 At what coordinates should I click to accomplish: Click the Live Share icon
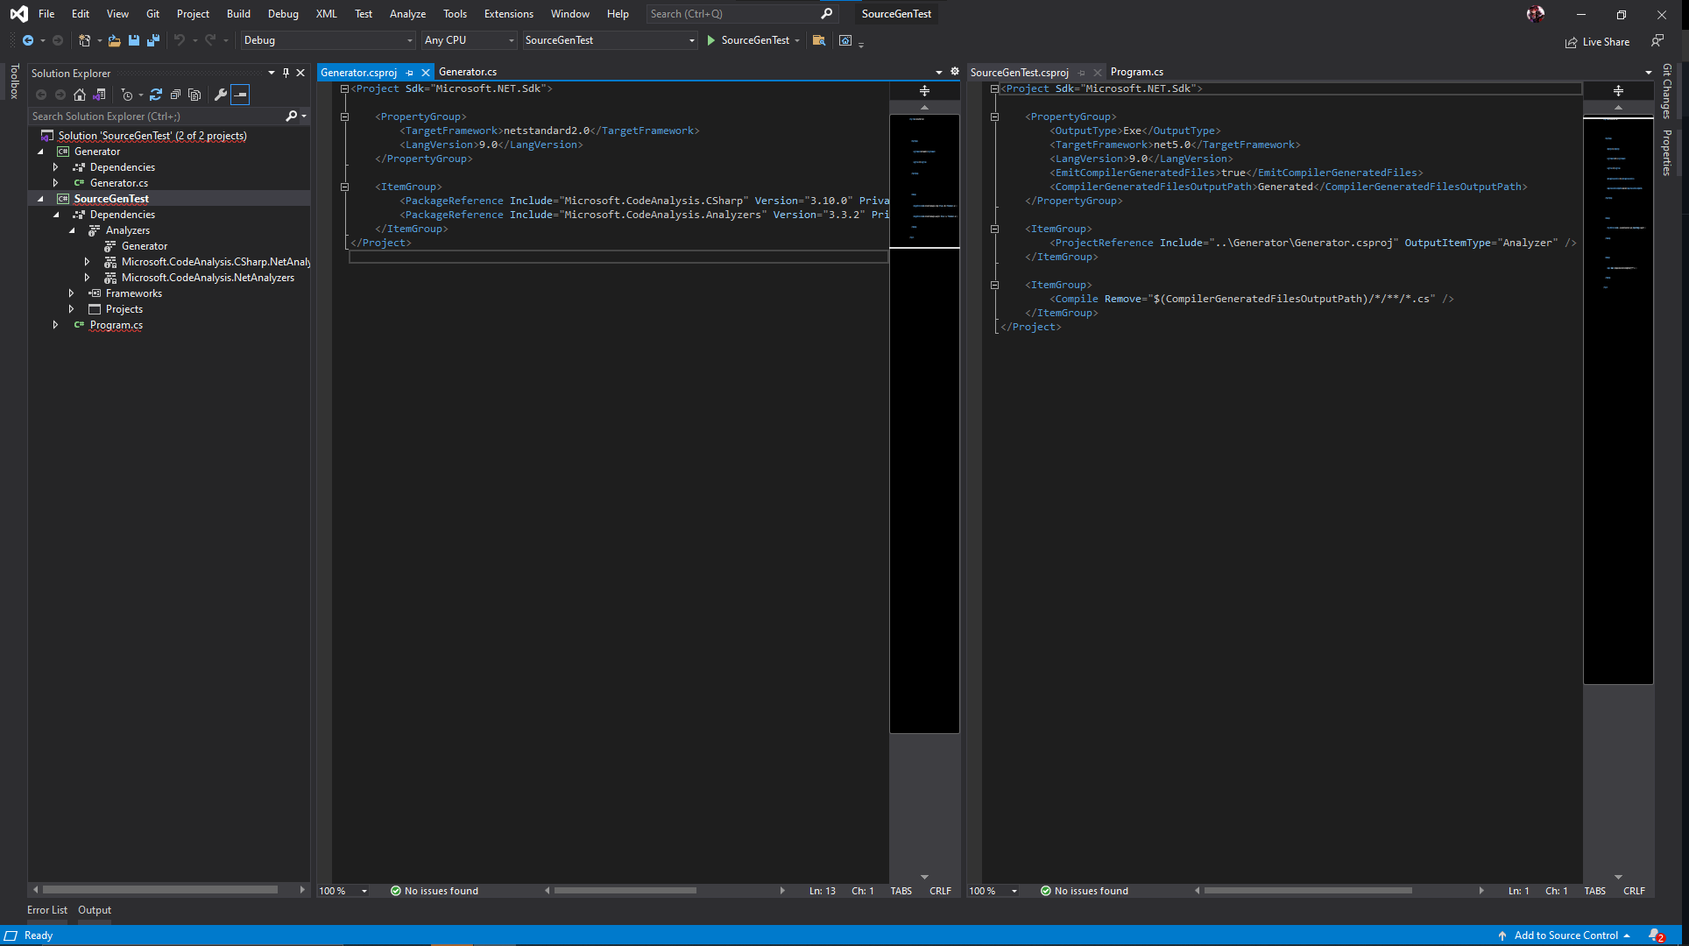(x=1572, y=42)
